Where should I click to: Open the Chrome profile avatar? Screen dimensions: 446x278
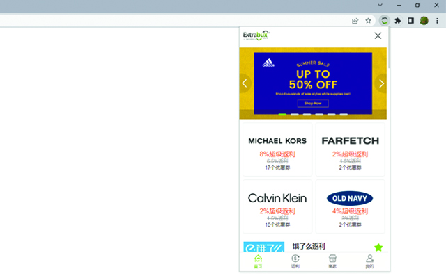pos(424,20)
